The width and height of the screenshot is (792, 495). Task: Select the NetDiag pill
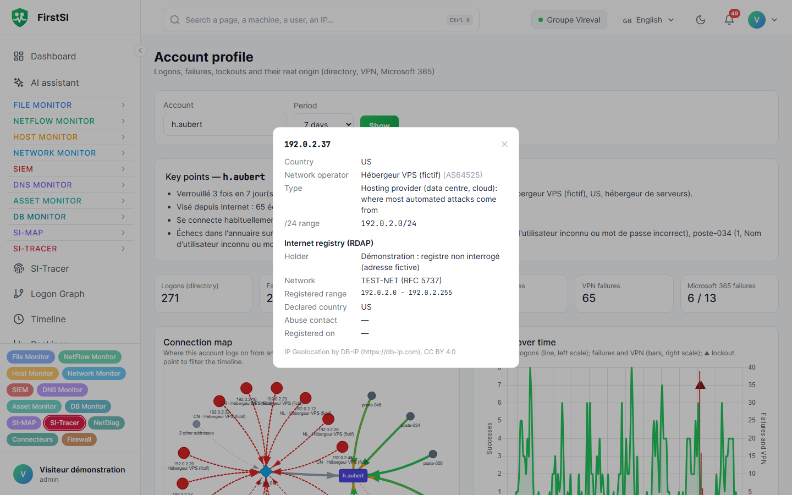click(x=106, y=423)
